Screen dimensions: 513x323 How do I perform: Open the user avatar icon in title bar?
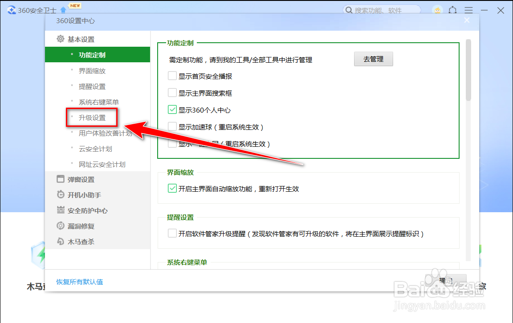pyautogui.click(x=437, y=10)
